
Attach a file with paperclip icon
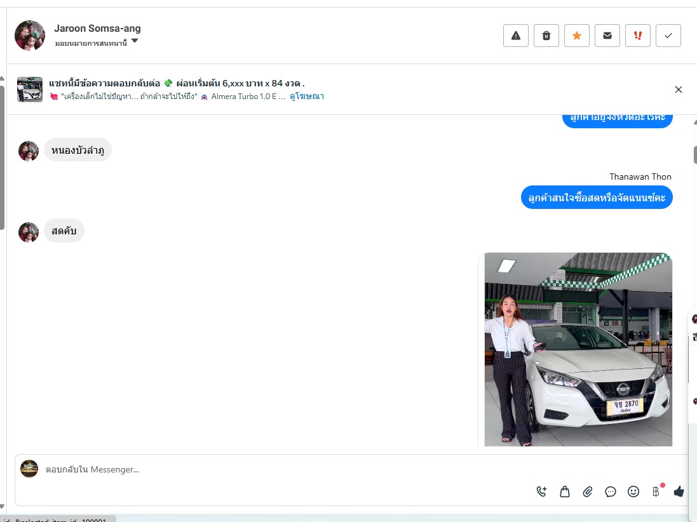click(x=588, y=492)
